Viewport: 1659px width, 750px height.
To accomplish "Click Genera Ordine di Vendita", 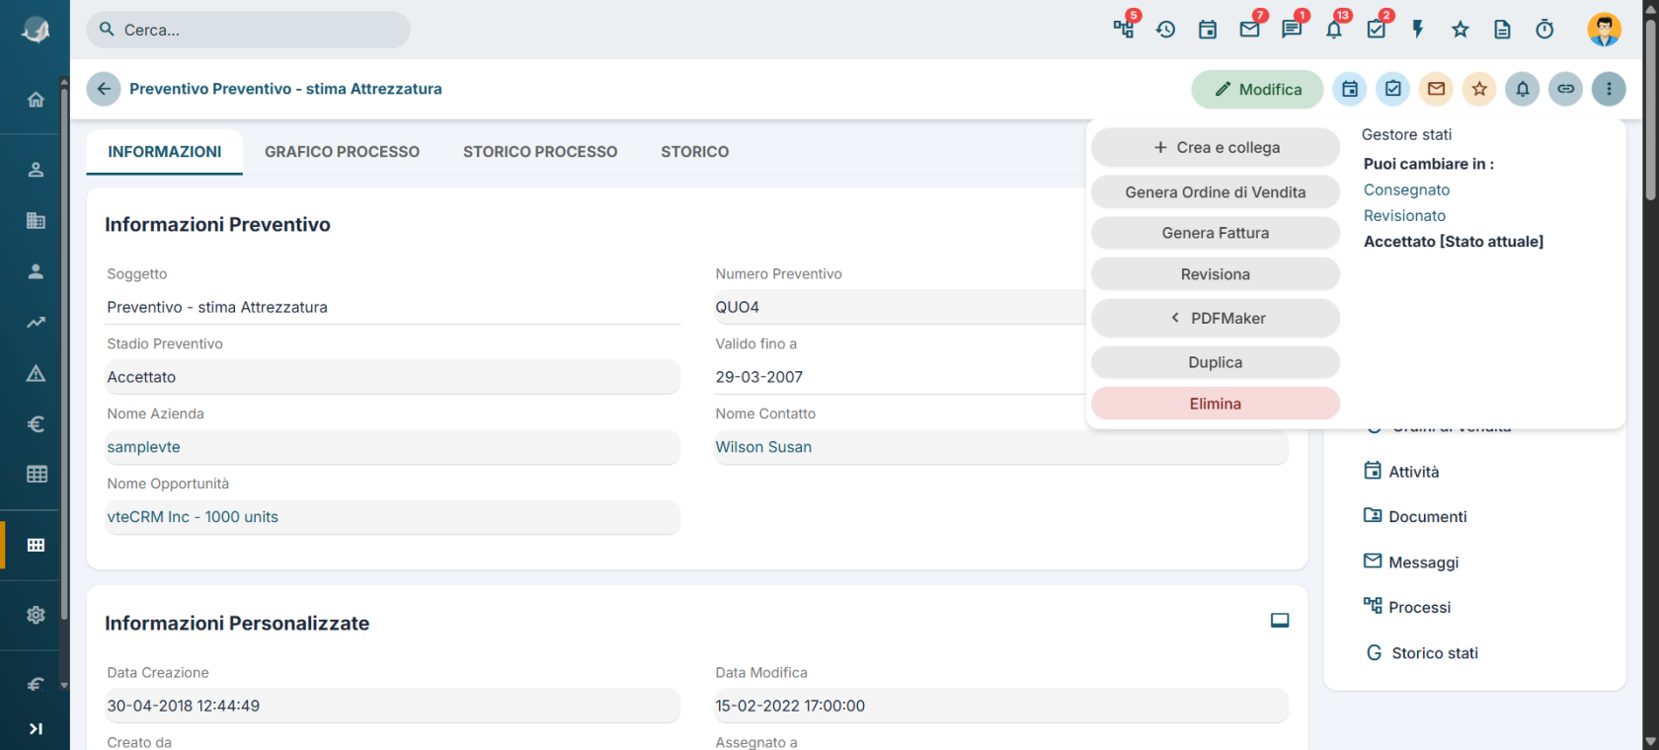I will [x=1216, y=192].
